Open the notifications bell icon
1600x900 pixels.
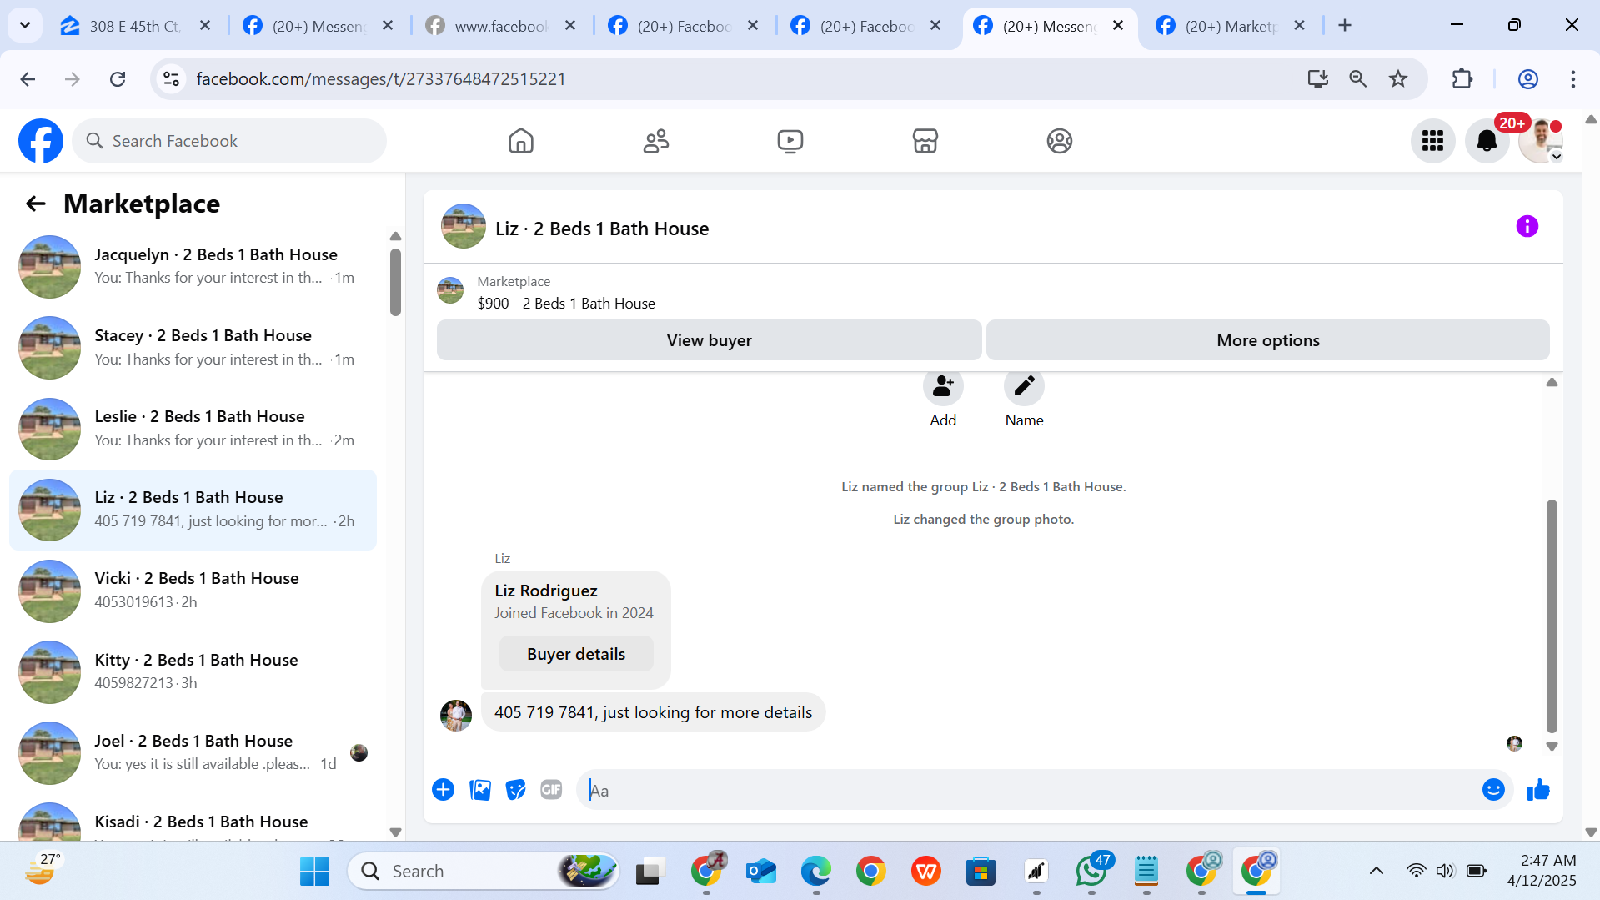pos(1487,141)
